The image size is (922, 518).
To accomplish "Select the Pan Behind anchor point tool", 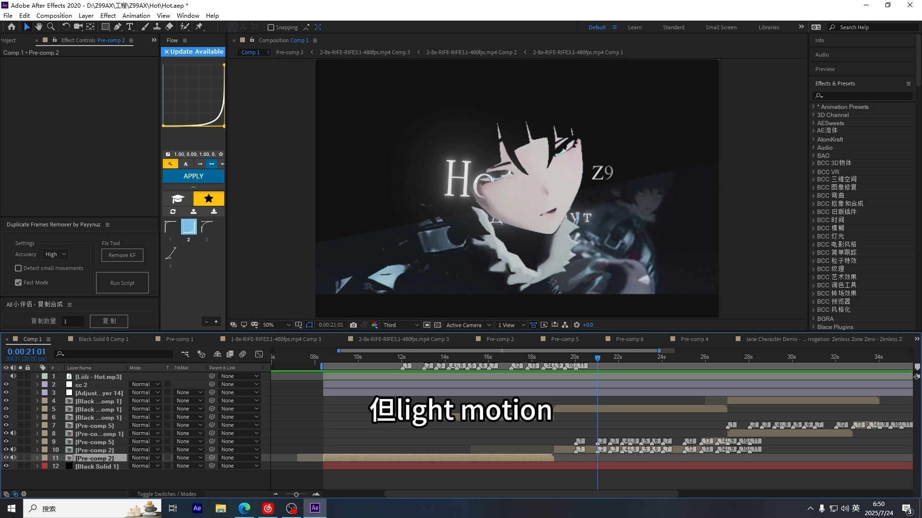I will [90, 27].
